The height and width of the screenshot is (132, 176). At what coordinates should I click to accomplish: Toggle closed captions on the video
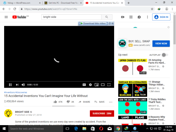[x=84, y=85]
